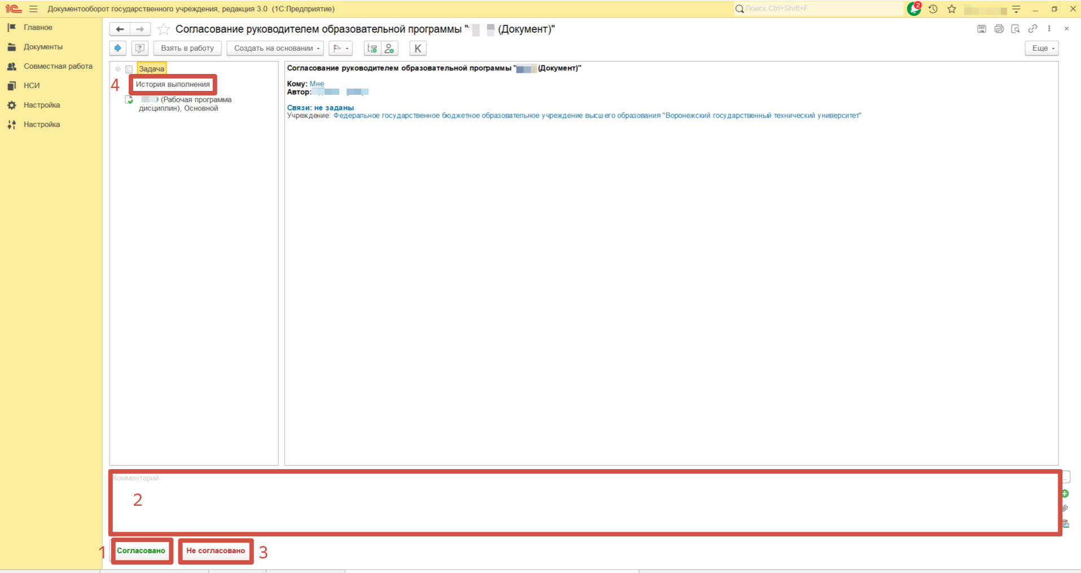This screenshot has width=1081, height=573.
Task: Click the get link chain icon
Action: click(x=1032, y=29)
